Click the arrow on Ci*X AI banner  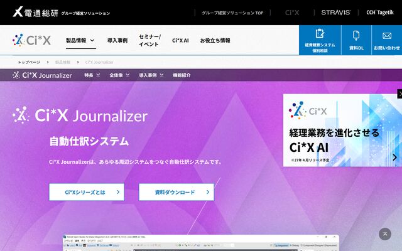tap(395, 157)
